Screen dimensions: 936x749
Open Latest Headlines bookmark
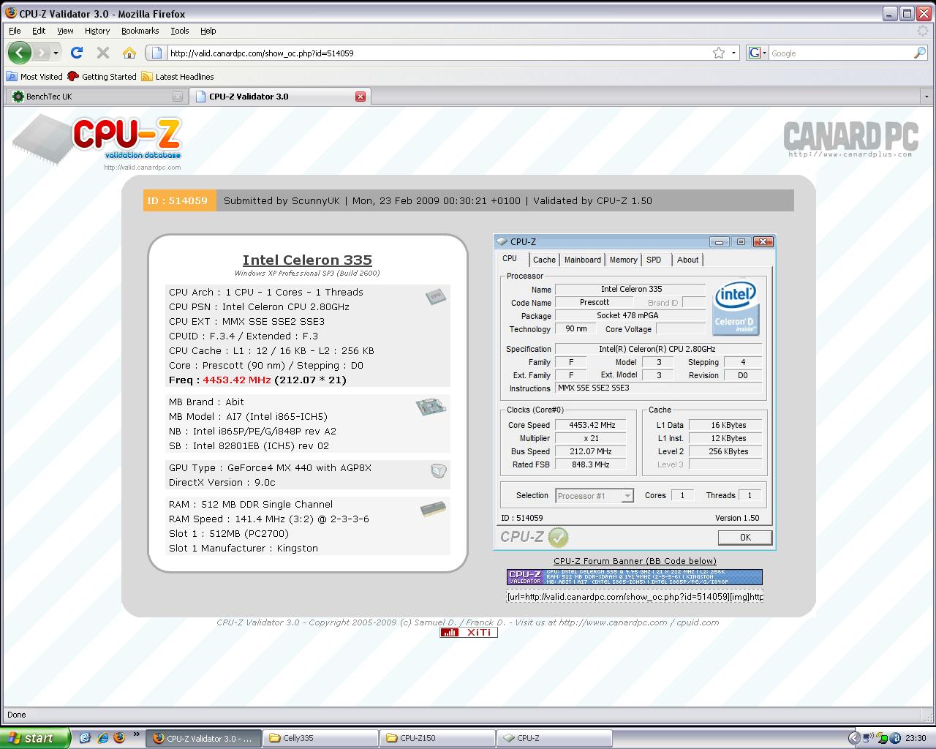click(x=178, y=76)
